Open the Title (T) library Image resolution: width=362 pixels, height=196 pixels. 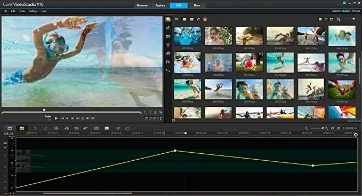click(168, 45)
